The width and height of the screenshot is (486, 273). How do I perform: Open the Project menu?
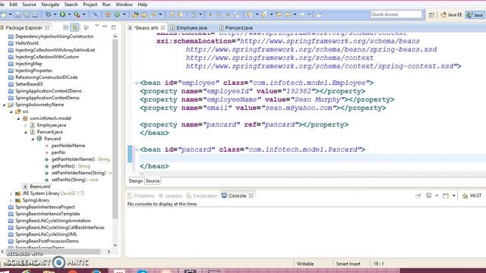click(90, 5)
